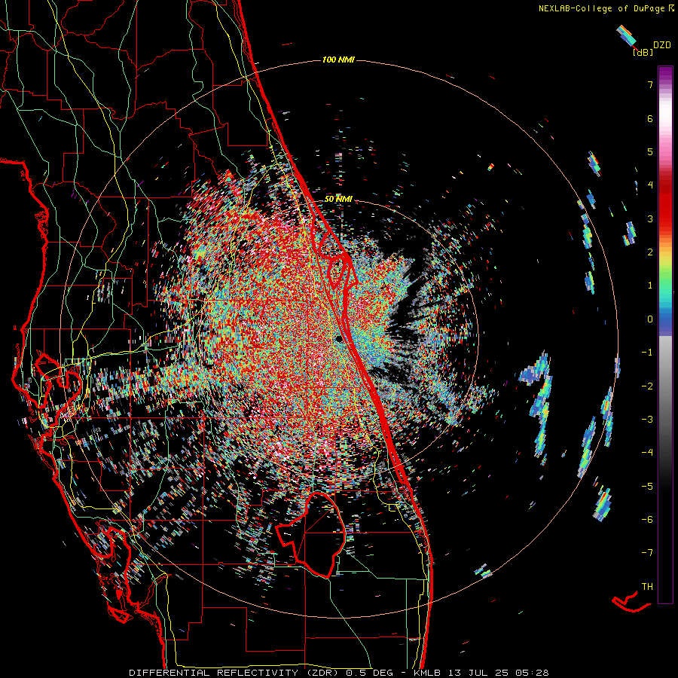The width and height of the screenshot is (678, 678).
Task: Click the 13 JUL 25 date in caption
Action: point(477,673)
